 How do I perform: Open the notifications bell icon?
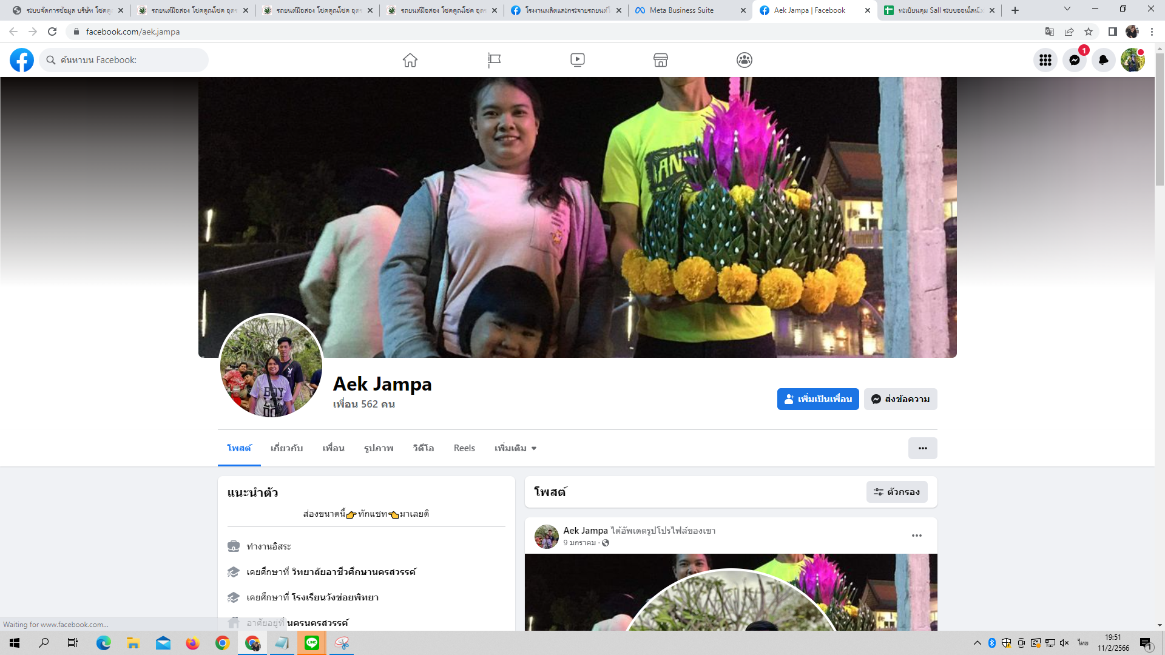1104,60
